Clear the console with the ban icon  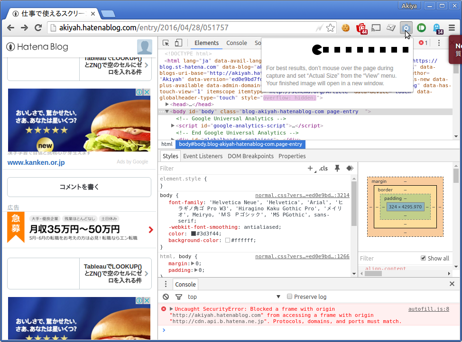pyautogui.click(x=166, y=297)
